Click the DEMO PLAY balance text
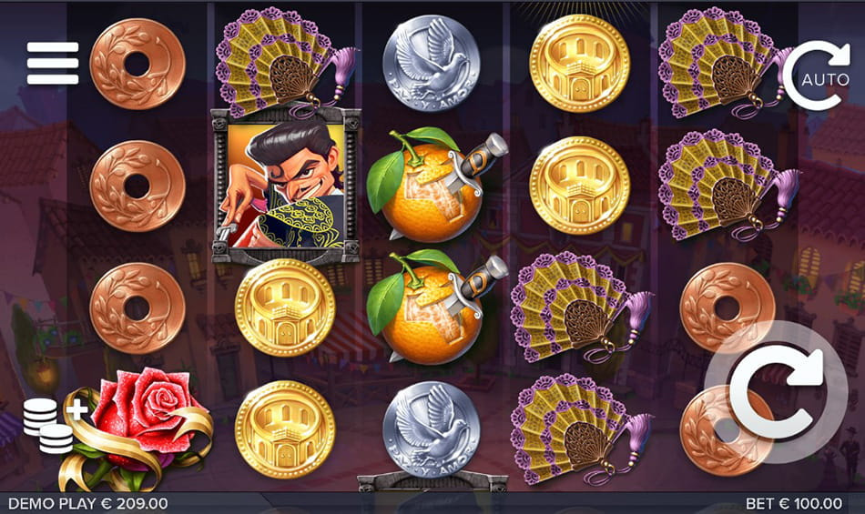 click(x=88, y=503)
